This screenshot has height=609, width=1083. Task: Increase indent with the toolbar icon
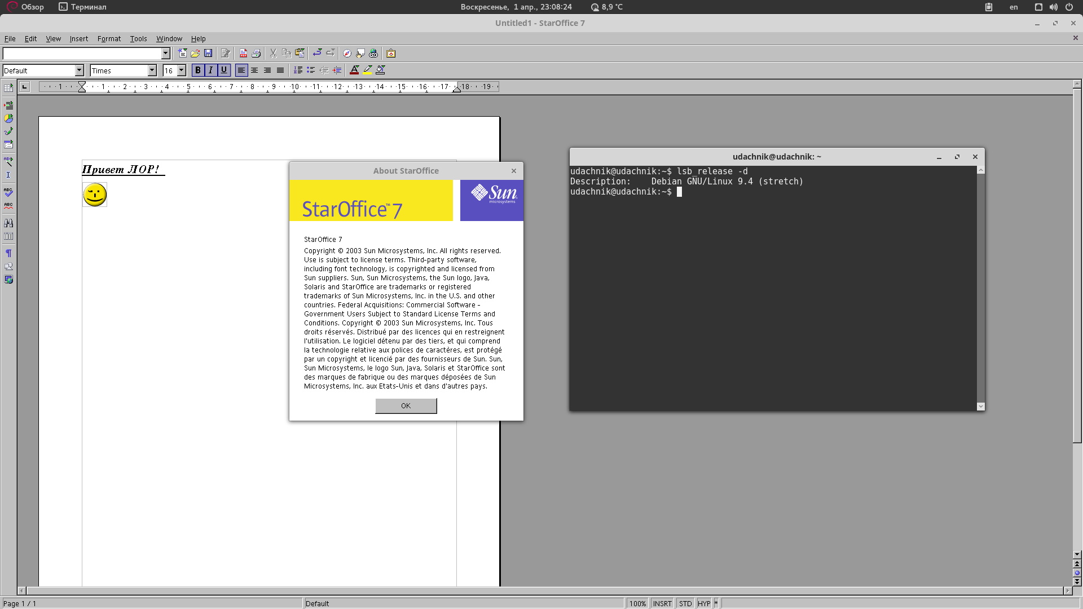[337, 70]
